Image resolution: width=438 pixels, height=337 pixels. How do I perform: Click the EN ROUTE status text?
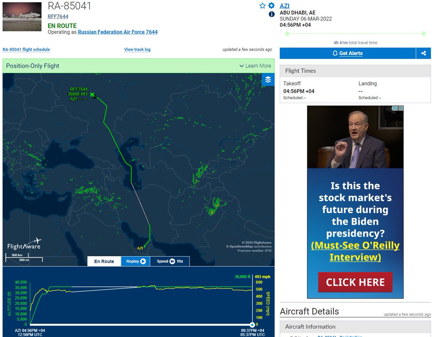coord(62,26)
